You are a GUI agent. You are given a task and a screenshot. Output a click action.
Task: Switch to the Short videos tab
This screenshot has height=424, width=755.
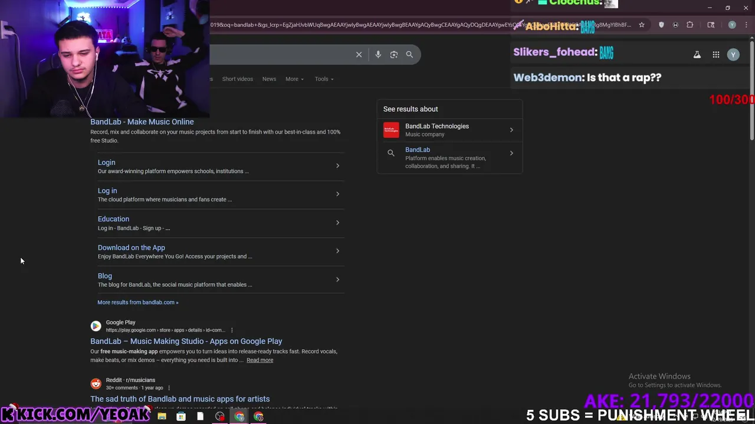tap(237, 79)
